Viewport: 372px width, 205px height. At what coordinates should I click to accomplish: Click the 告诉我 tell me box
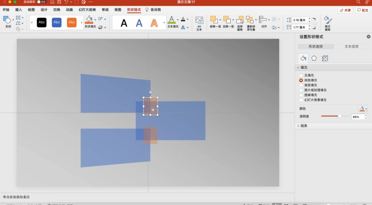pos(153,10)
